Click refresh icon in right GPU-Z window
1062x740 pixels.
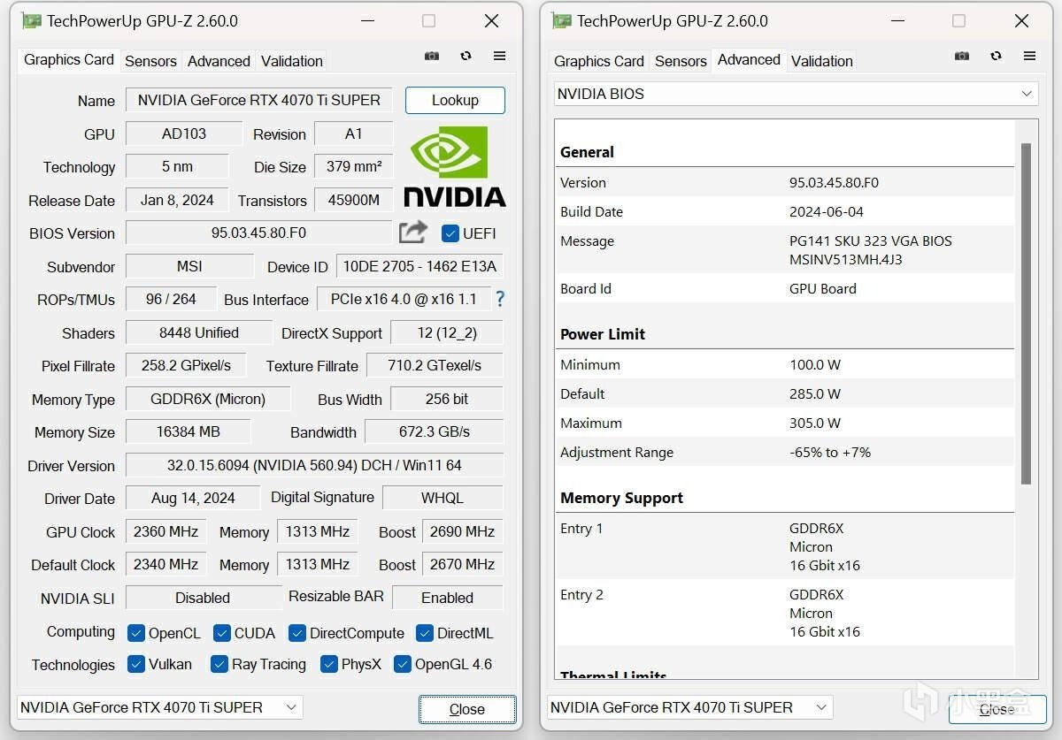click(x=996, y=56)
